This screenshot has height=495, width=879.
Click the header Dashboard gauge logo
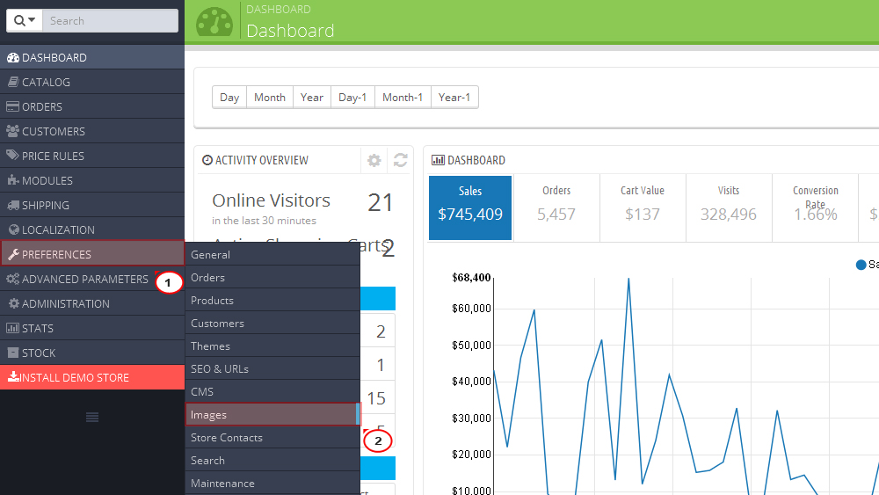click(x=214, y=23)
